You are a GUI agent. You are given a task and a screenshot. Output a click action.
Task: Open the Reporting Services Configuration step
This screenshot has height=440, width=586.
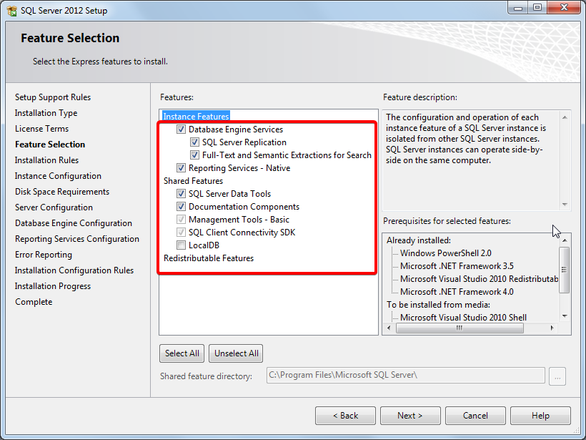point(77,239)
